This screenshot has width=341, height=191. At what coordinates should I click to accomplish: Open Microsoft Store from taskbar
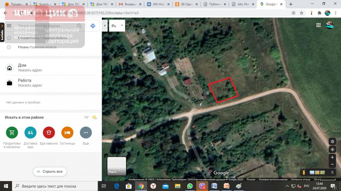coord(129,186)
